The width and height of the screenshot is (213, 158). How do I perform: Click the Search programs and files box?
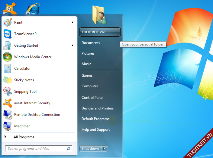tap(36, 149)
